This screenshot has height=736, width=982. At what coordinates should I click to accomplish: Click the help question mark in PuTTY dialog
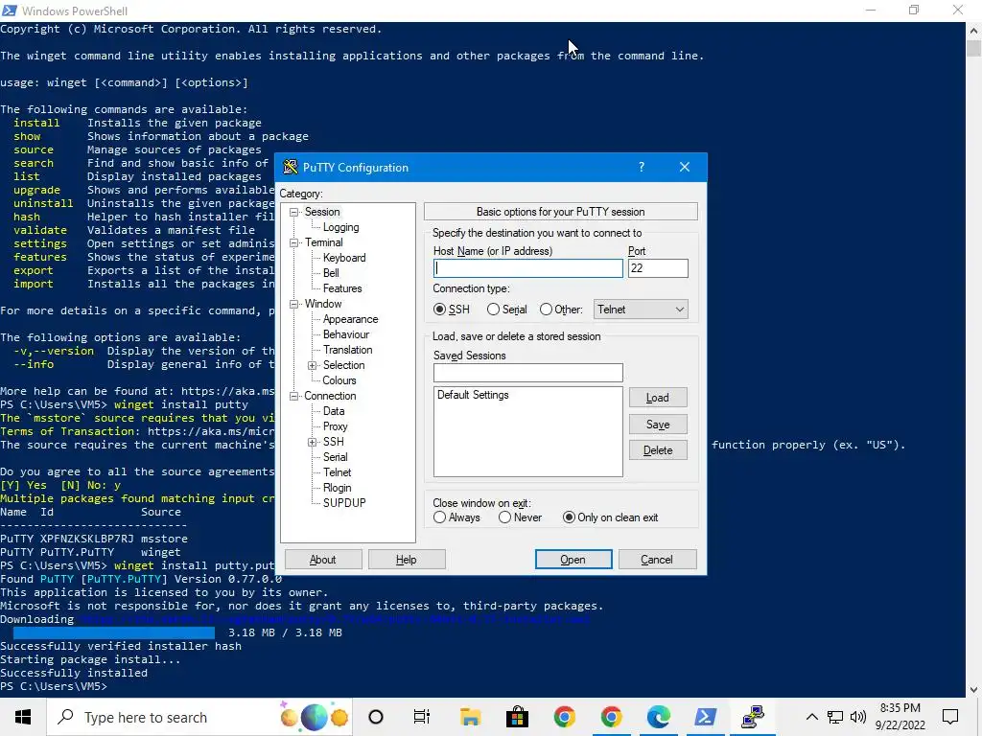(642, 167)
